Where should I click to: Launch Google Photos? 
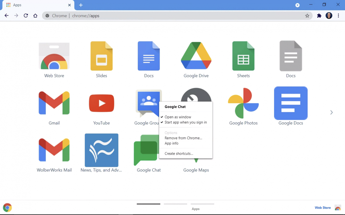pyautogui.click(x=243, y=103)
